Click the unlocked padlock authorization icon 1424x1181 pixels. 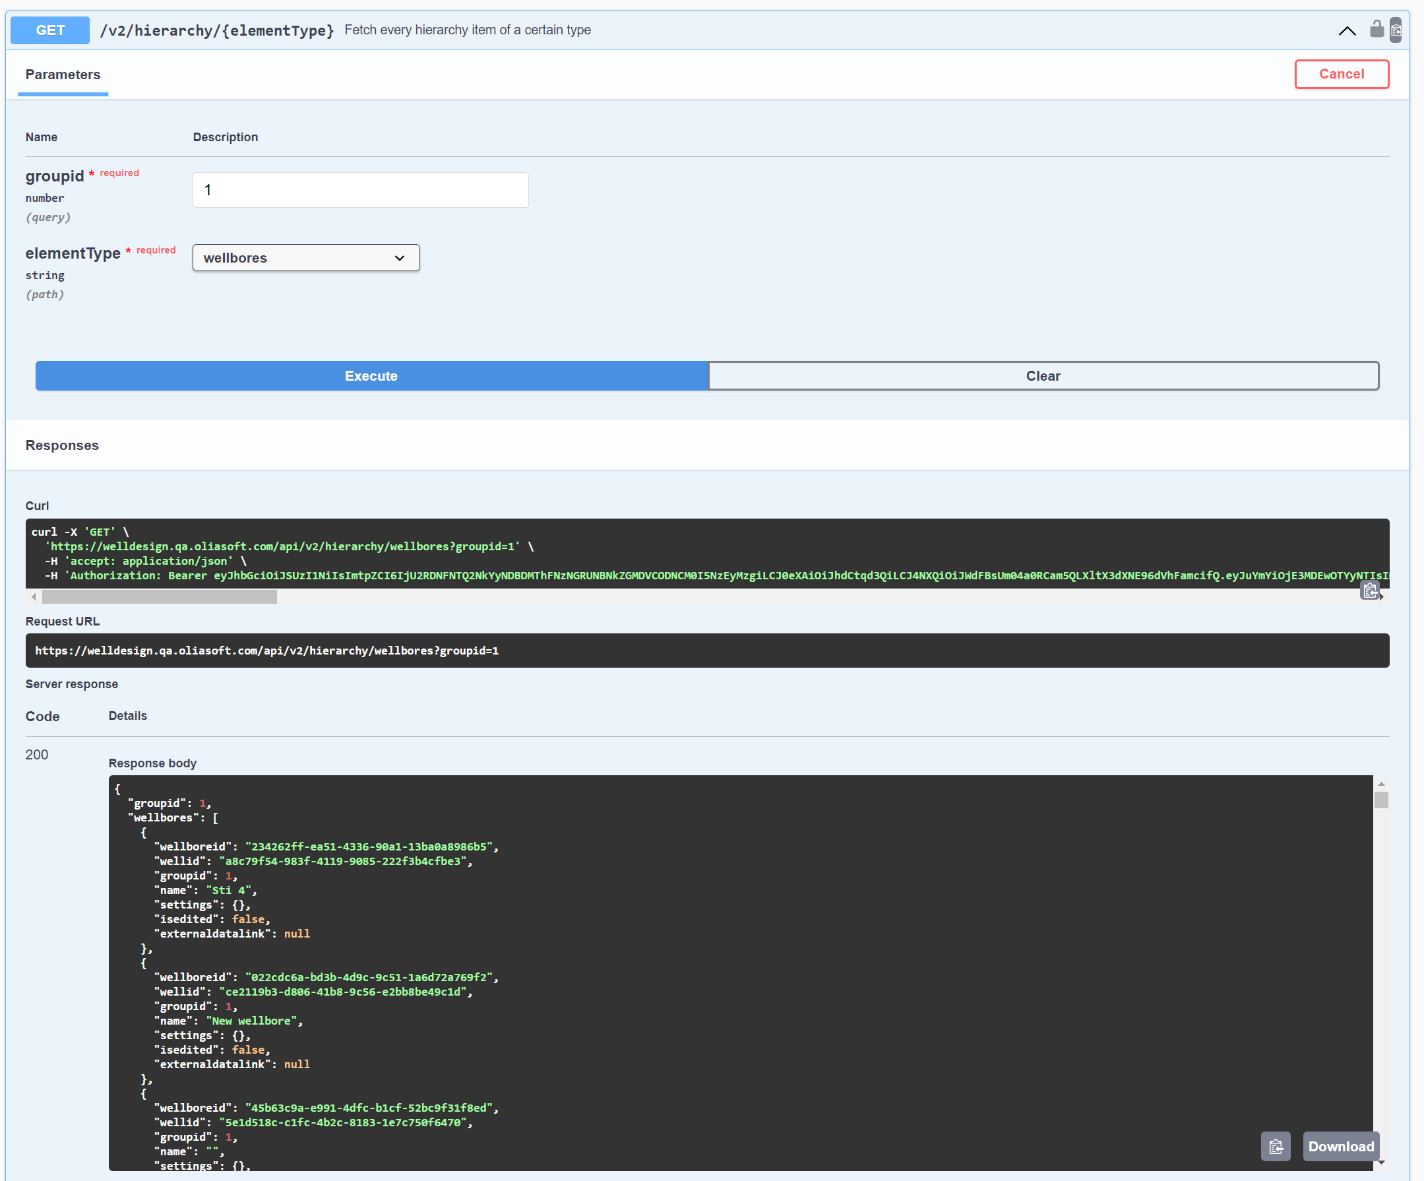coord(1376,29)
